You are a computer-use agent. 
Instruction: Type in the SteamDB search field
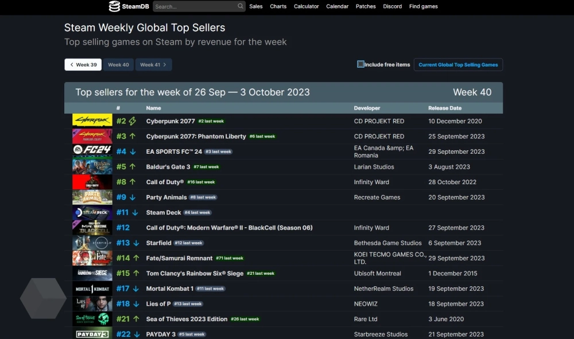tap(195, 6)
